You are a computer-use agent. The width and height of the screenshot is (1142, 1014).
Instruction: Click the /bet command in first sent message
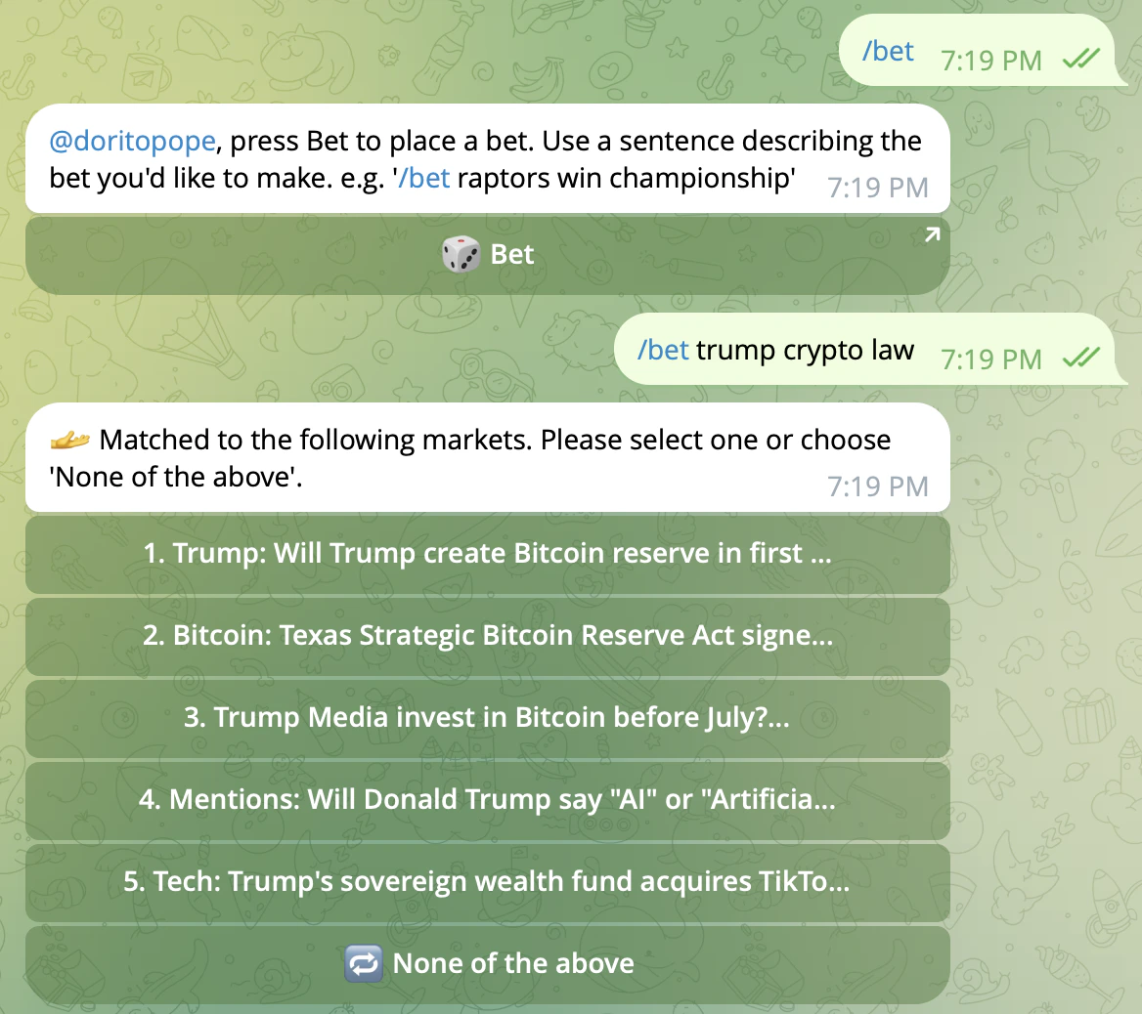(x=888, y=51)
